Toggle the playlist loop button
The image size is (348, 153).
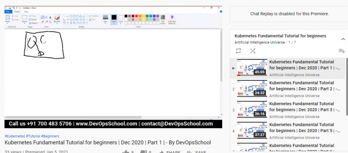[x=239, y=51]
